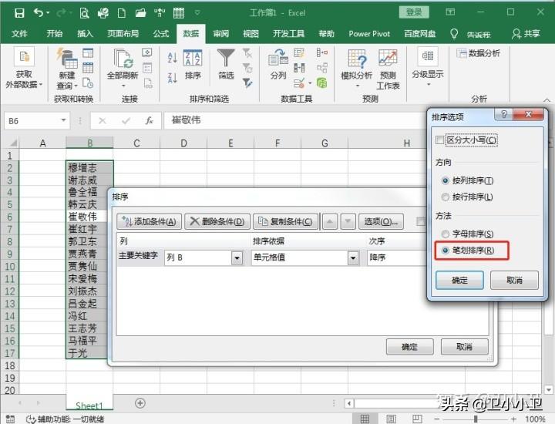Click the zoom slider handle in status bar

pos(476,419)
